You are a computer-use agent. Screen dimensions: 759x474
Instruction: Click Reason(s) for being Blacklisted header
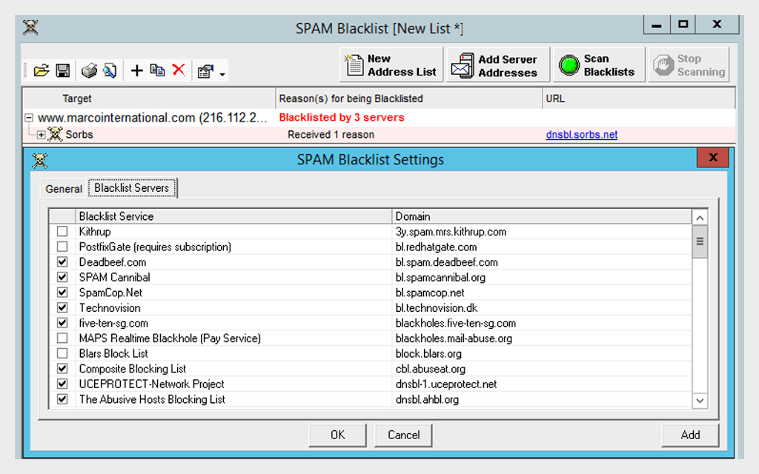[x=409, y=99]
